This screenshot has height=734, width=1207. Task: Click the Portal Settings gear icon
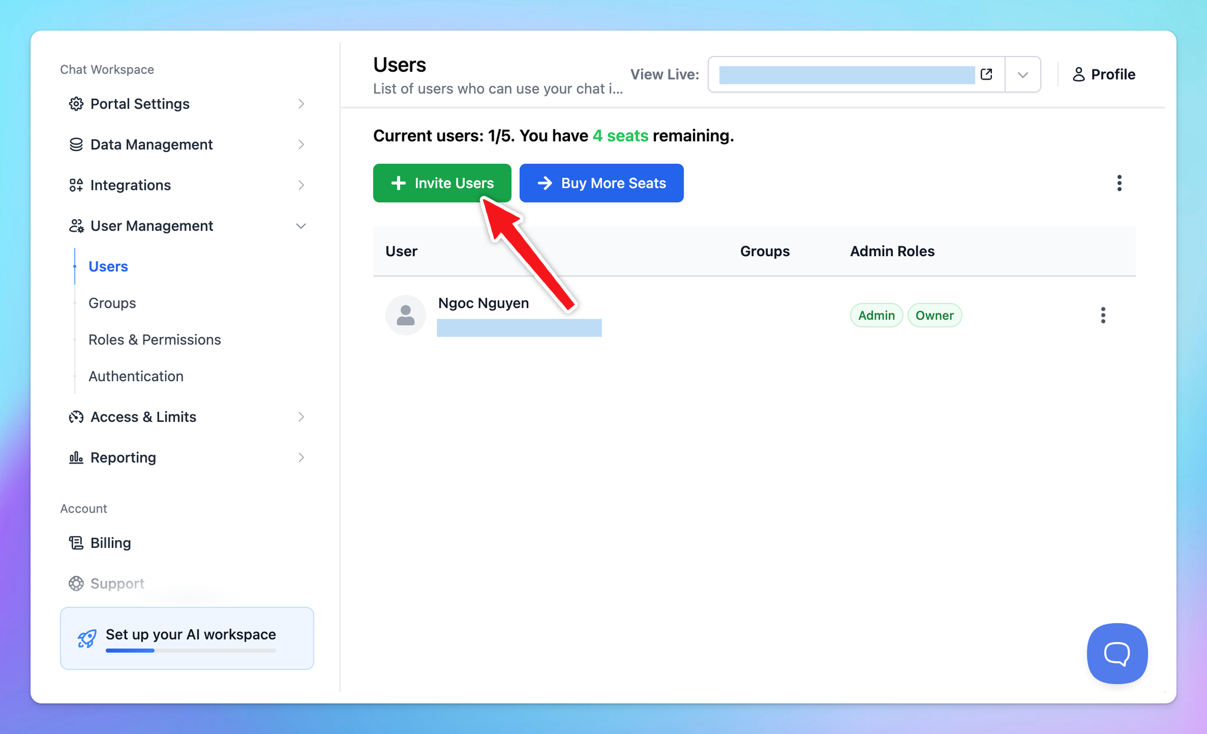point(76,104)
